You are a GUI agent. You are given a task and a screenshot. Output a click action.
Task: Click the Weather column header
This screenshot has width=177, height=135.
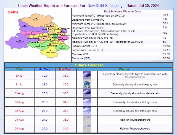[x=124, y=69]
